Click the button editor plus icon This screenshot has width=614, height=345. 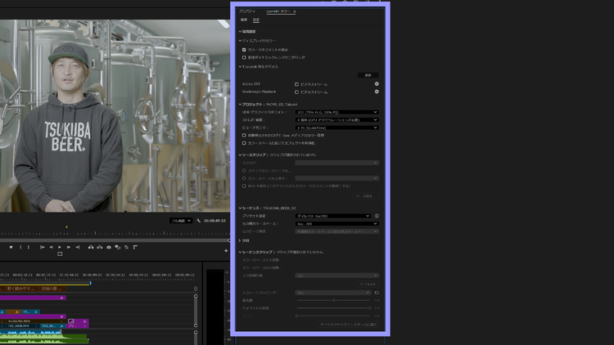pos(226,250)
